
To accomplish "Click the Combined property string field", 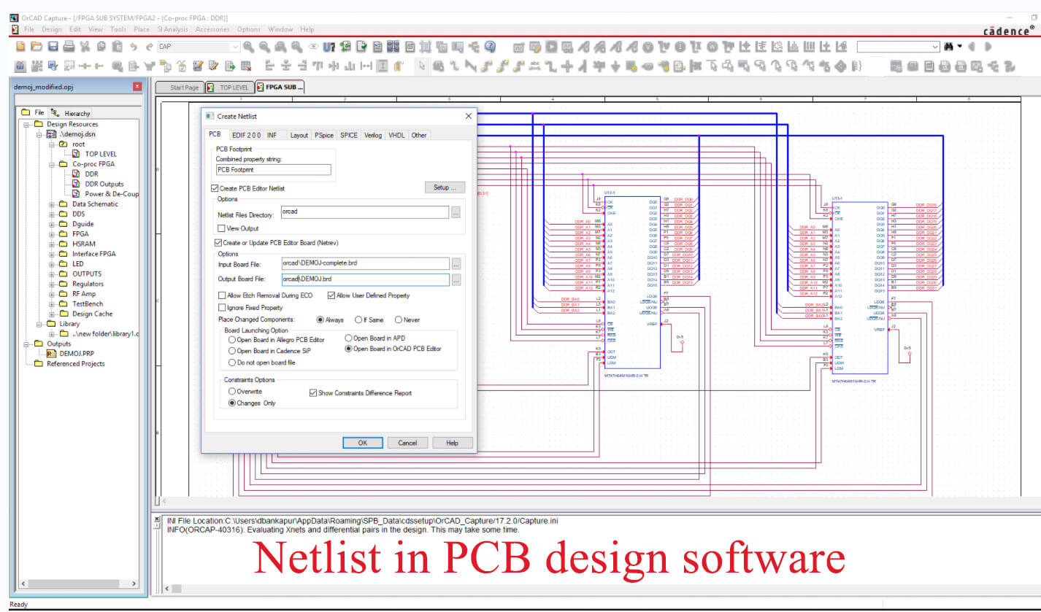I will pos(273,169).
